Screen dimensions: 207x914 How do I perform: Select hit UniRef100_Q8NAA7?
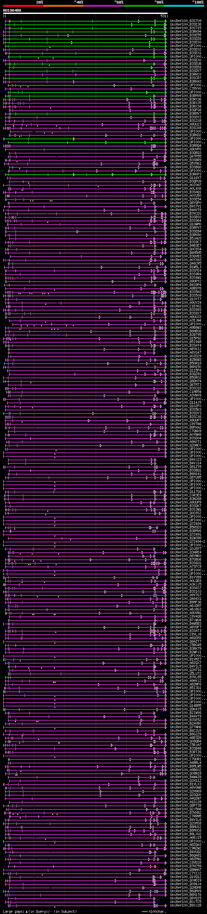[x=186, y=870]
